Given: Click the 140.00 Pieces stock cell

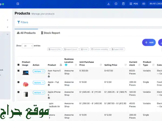Looking at the screenshot, I should click(133, 93).
